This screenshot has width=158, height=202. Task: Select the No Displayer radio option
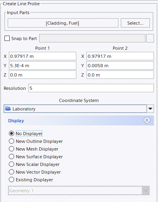pyautogui.click(x=11, y=134)
